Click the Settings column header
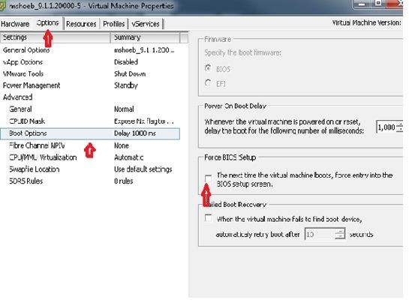The height and width of the screenshot is (303, 409). [56, 37]
